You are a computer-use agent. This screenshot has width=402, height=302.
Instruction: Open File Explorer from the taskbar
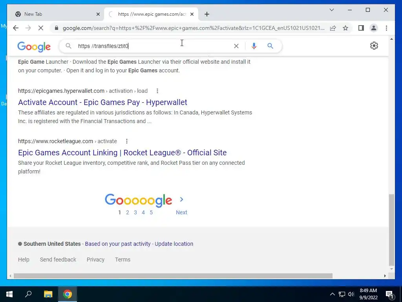click(x=48, y=294)
